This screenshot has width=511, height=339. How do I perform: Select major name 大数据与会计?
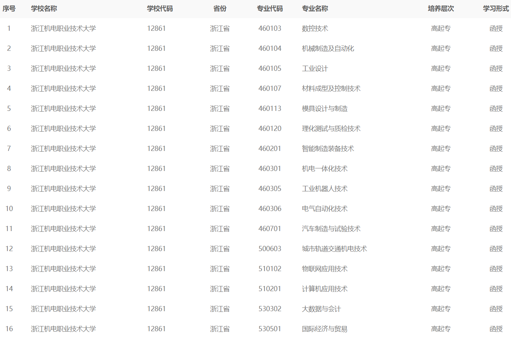click(x=321, y=309)
